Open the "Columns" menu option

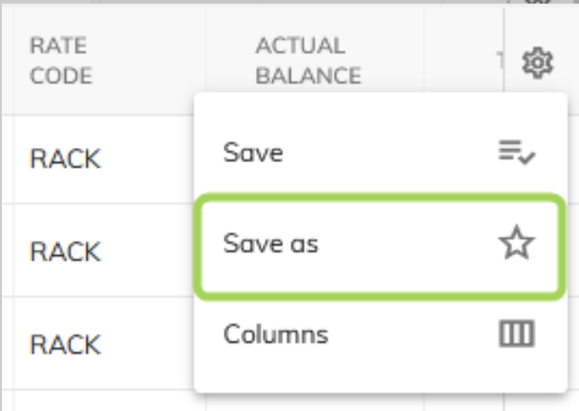tap(275, 335)
